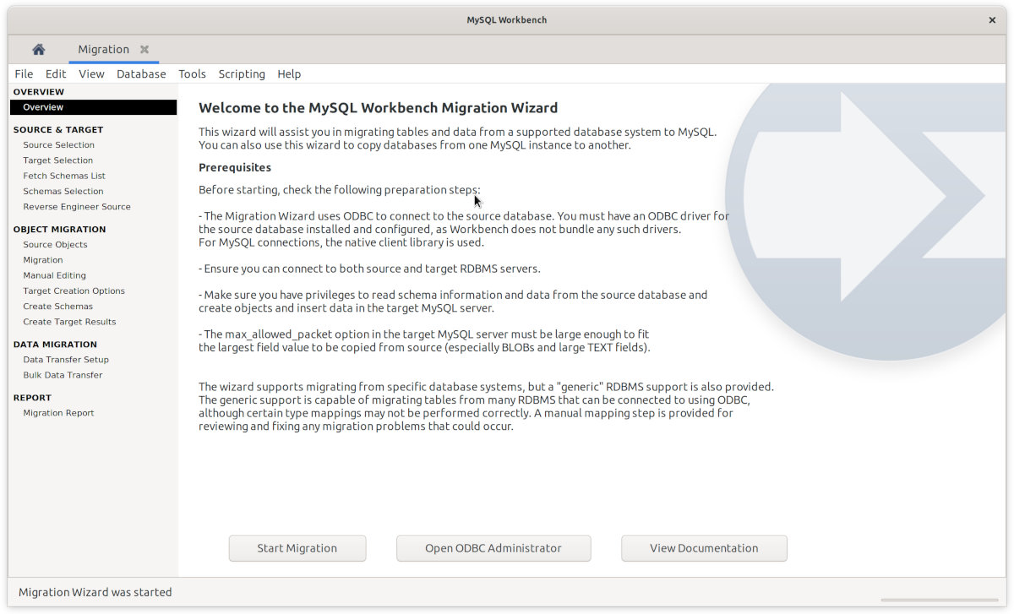The height and width of the screenshot is (614, 1014).
Task: Click the View Documentation button
Action: pyautogui.click(x=704, y=548)
